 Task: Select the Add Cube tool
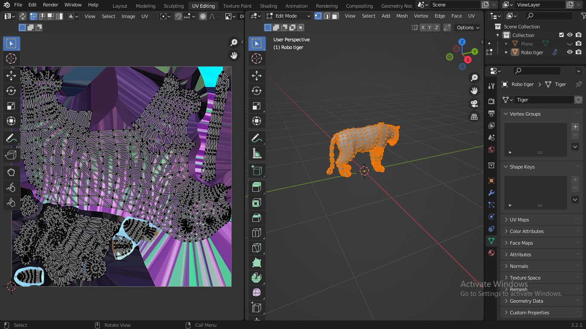point(257,171)
